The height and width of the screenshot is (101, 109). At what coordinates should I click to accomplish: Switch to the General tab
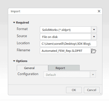point(32,68)
